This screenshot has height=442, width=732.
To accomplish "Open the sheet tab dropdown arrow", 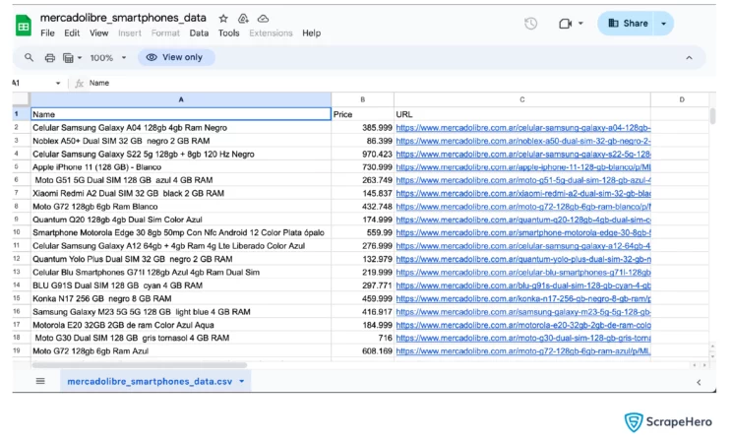I will [242, 382].
